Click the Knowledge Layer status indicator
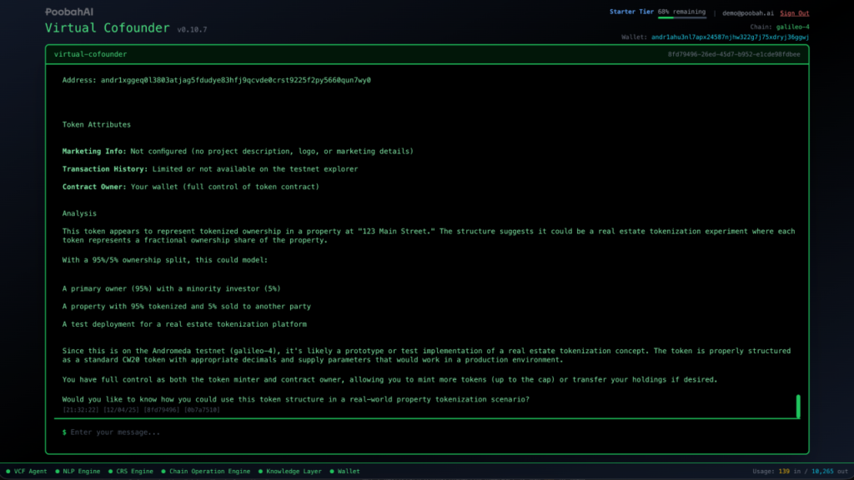Image resolution: width=854 pixels, height=480 pixels. point(289,472)
